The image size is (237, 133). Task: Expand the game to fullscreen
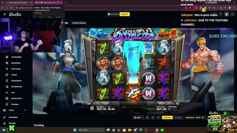pos(158,117)
